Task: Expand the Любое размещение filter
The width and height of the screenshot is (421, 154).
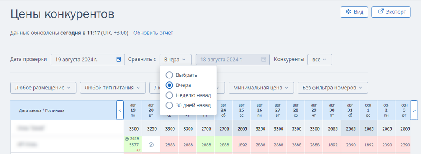Action: pyautogui.click(x=43, y=88)
